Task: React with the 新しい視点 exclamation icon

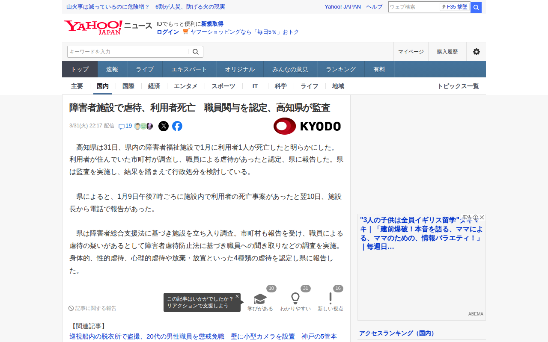Action: 331,299
